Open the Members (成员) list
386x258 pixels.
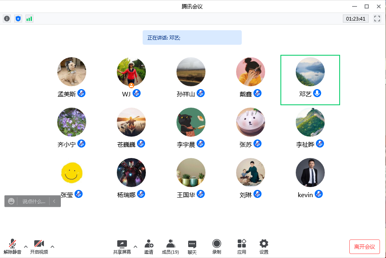(x=170, y=247)
